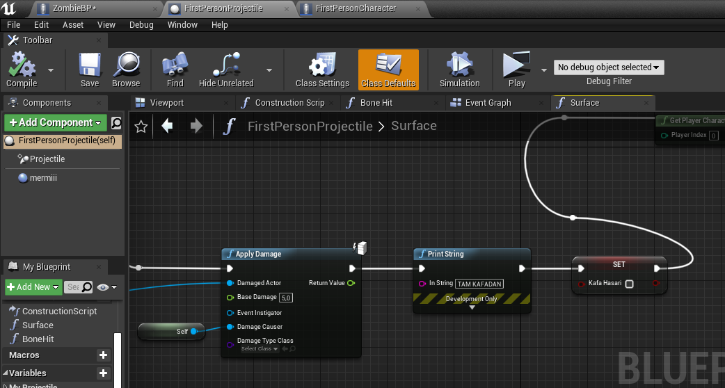Collapse the Variables section
This screenshot has width=725, height=388.
(6, 373)
